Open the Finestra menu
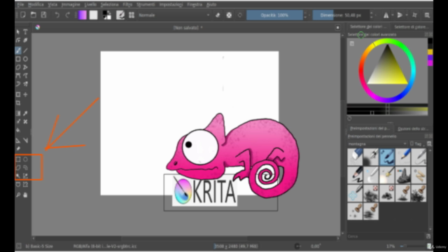Image resolution: width=448 pixels, height=252 pixels. tap(195, 5)
